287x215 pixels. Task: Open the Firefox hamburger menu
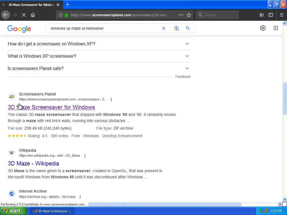[x=281, y=15]
